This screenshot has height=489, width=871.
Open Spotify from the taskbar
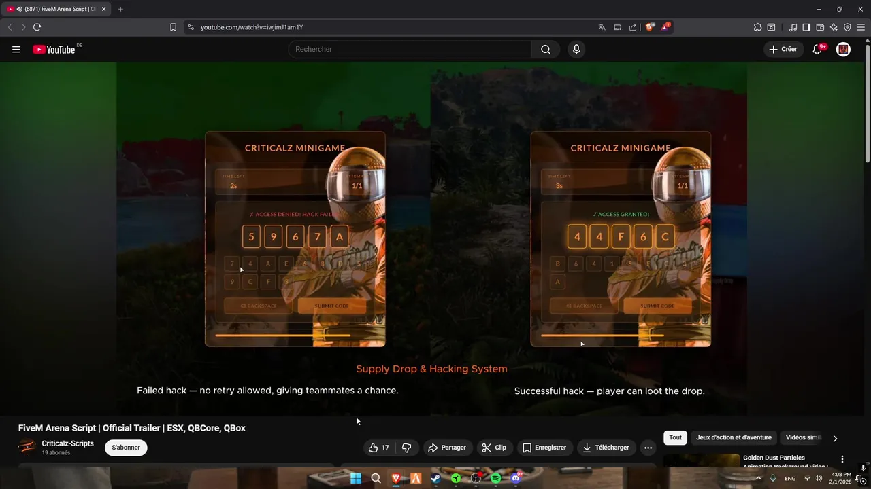coord(496,478)
